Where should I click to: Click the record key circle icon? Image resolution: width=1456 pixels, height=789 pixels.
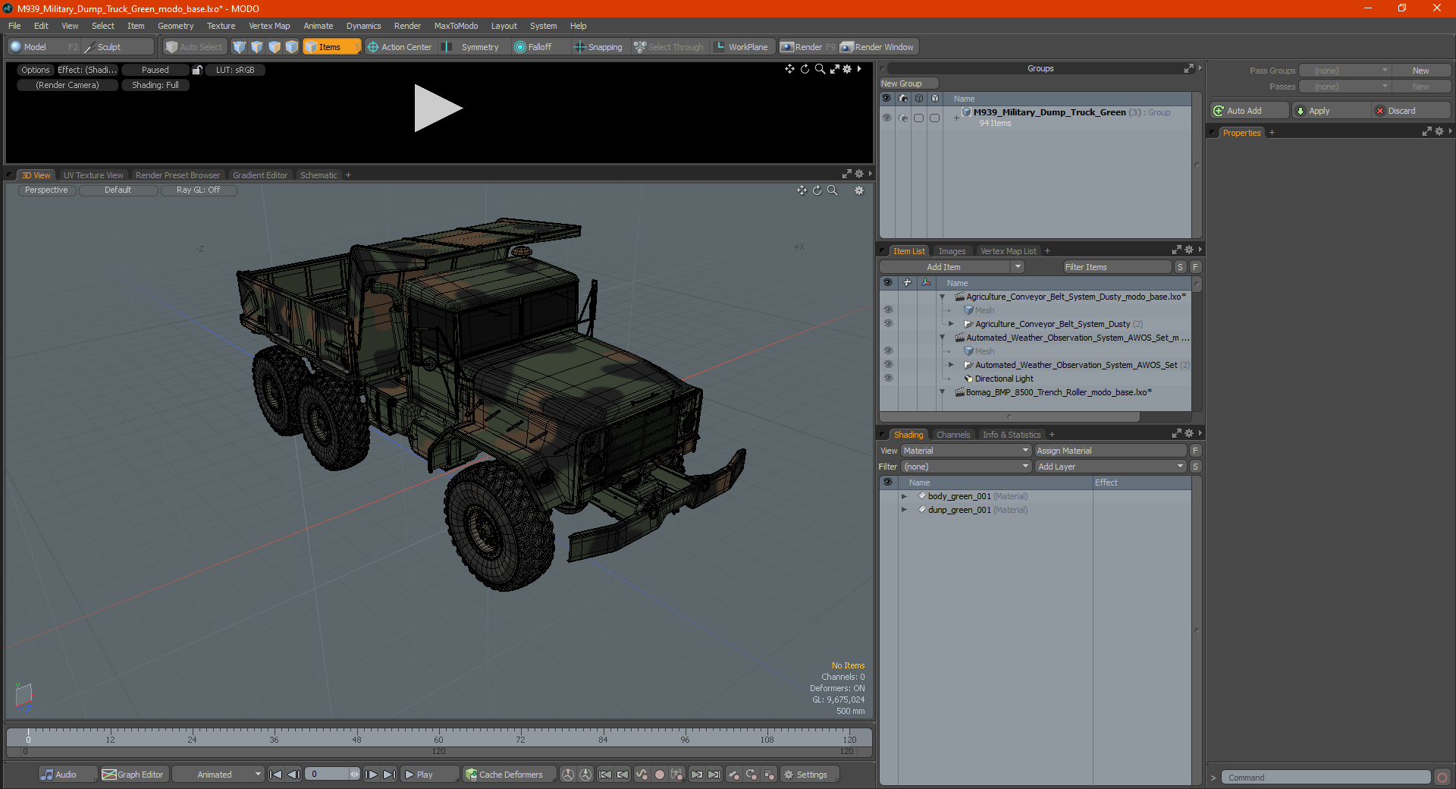click(660, 775)
